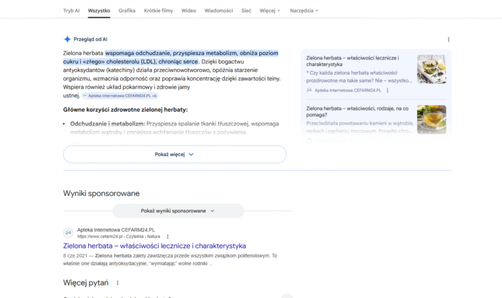Expand Pokaż wyniki sponsorowane section

pos(178,210)
